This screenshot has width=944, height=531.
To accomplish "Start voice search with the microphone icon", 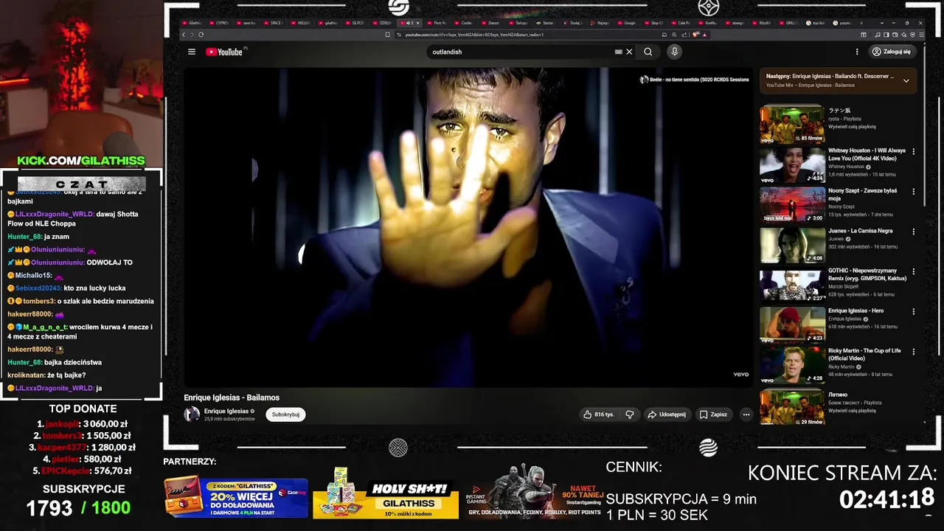I will tap(674, 52).
